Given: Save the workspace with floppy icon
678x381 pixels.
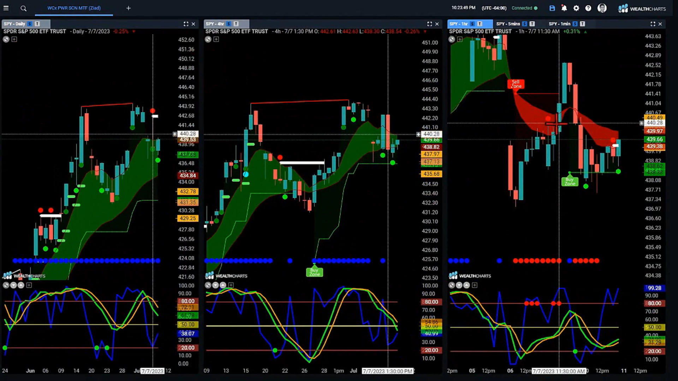Looking at the screenshot, I should 552,8.
